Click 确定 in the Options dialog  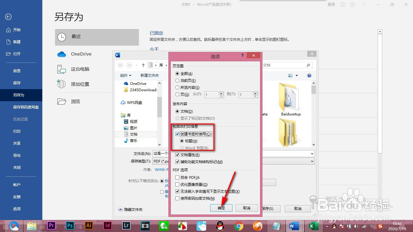(x=221, y=208)
